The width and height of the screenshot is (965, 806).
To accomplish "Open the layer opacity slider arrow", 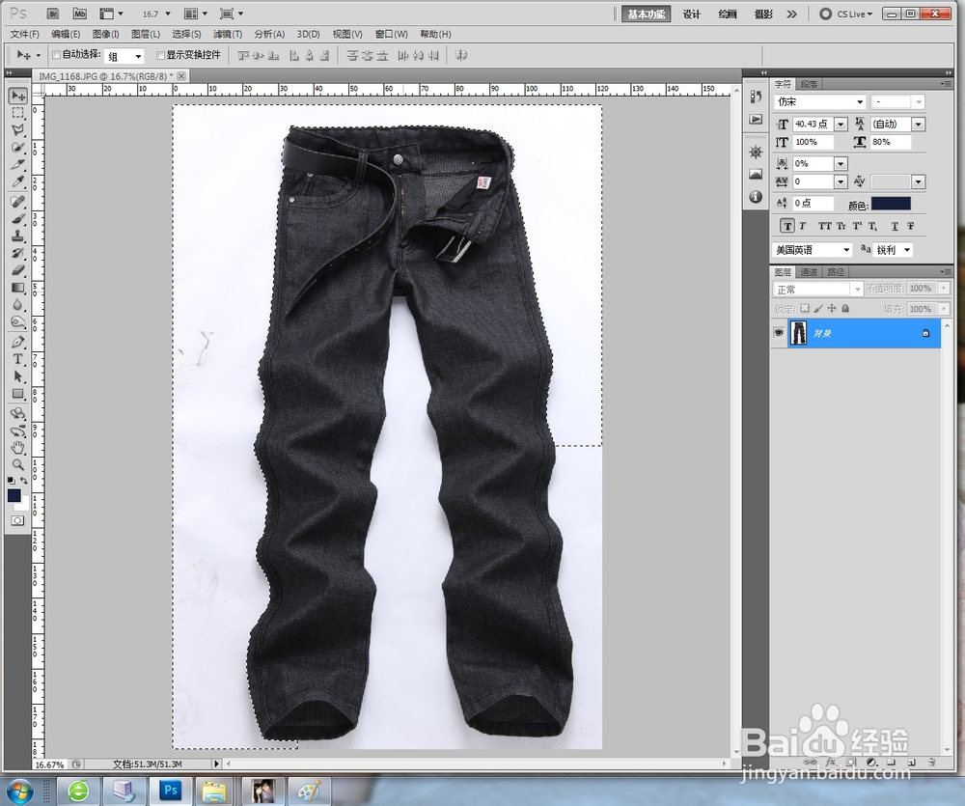I will [x=943, y=289].
